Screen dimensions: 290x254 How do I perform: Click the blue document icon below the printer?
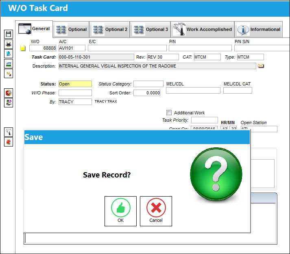point(9,54)
